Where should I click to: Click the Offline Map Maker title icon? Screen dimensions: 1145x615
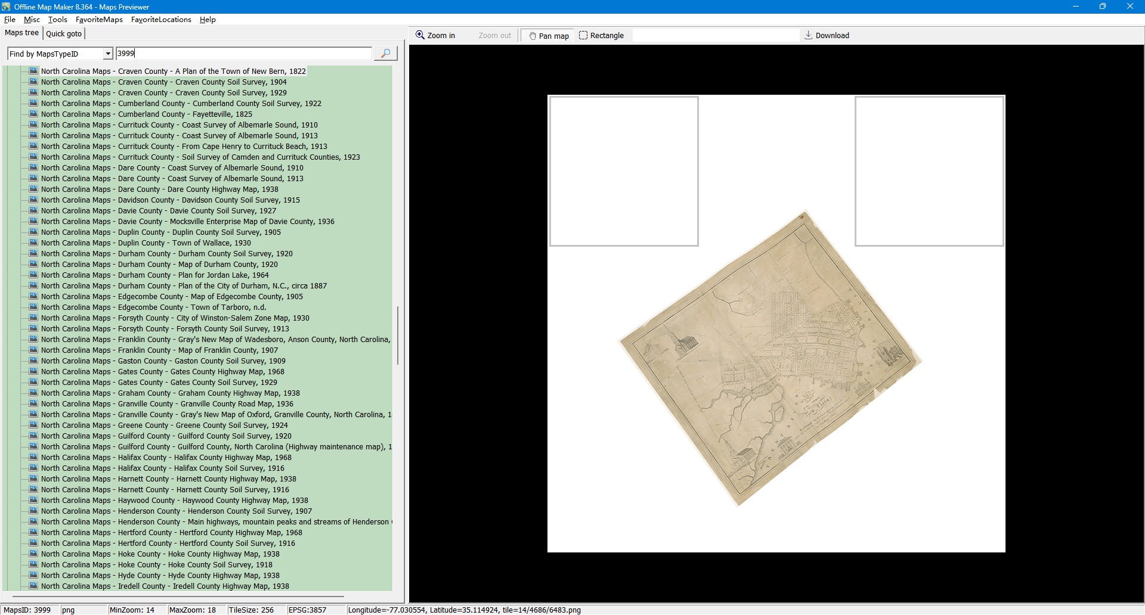point(6,7)
